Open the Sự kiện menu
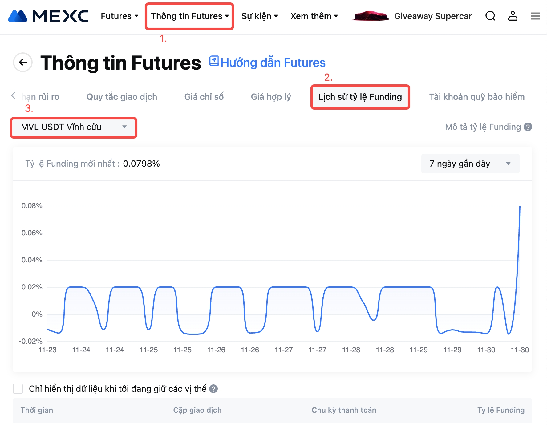Image resolution: width=547 pixels, height=425 pixels. 260,16
